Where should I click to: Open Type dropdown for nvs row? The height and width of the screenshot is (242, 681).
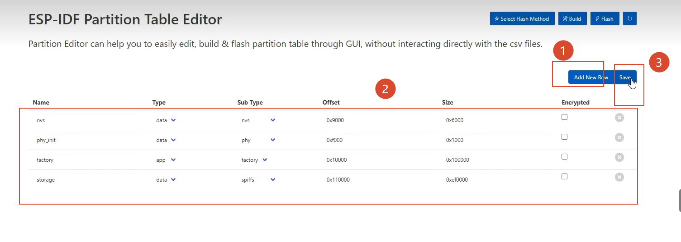pos(166,120)
